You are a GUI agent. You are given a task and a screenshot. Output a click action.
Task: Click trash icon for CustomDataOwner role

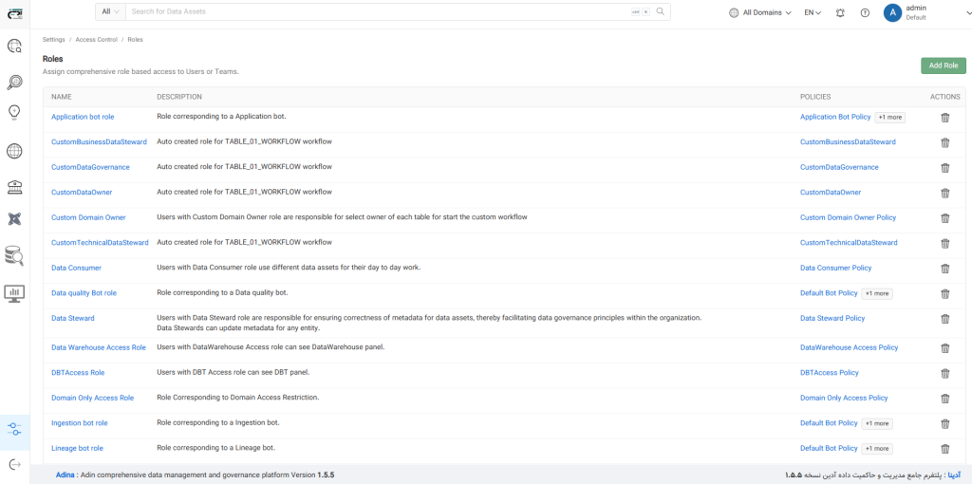pyautogui.click(x=944, y=193)
